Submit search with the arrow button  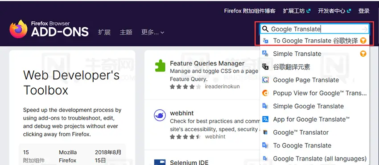pos(365,29)
